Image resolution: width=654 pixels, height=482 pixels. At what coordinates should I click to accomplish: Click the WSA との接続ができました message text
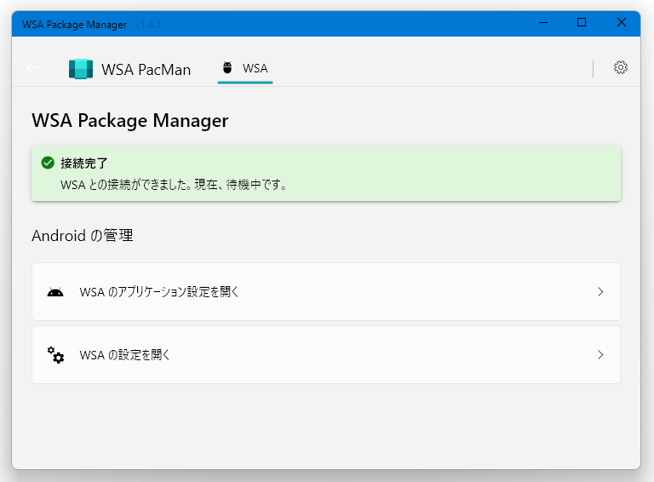pyautogui.click(x=174, y=185)
